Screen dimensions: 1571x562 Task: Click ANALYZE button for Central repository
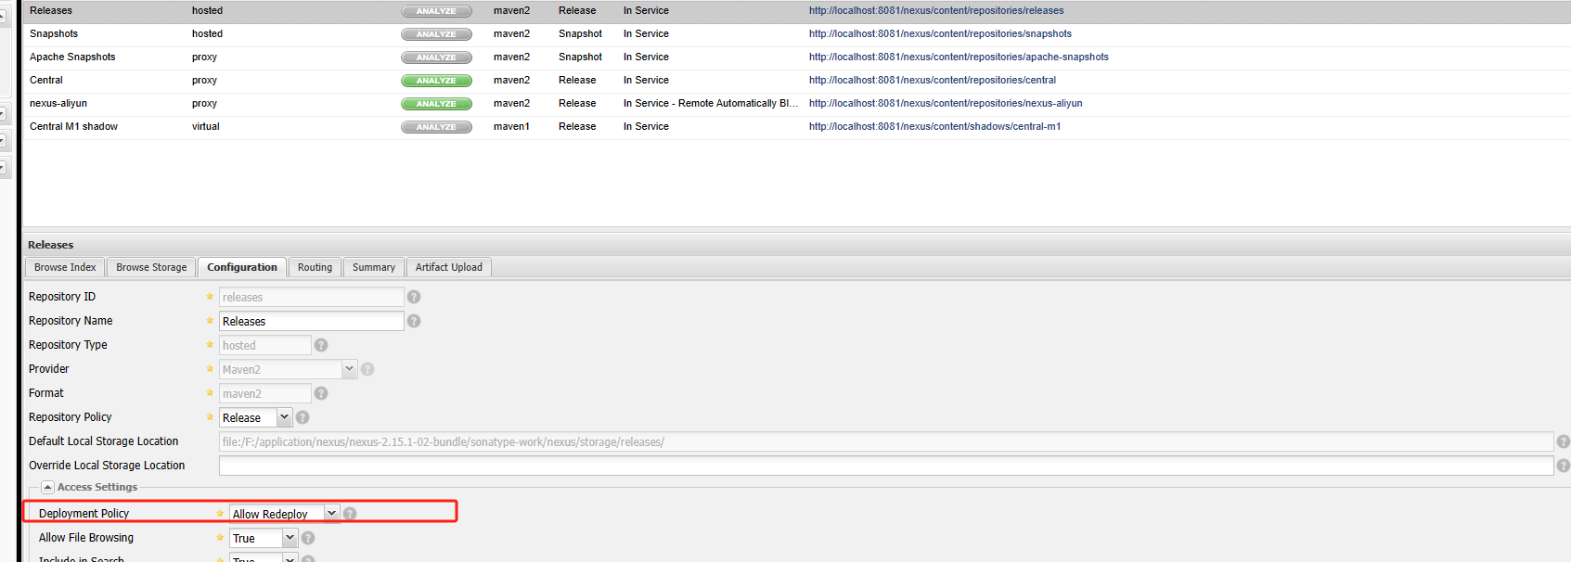(436, 81)
